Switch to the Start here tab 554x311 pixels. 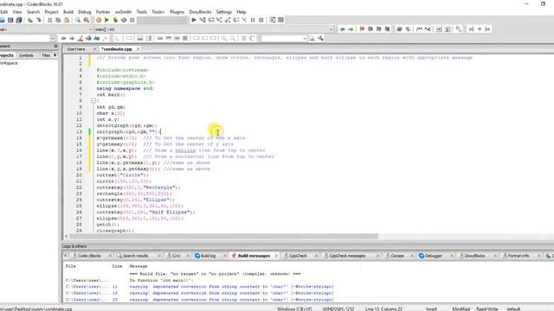(x=76, y=49)
